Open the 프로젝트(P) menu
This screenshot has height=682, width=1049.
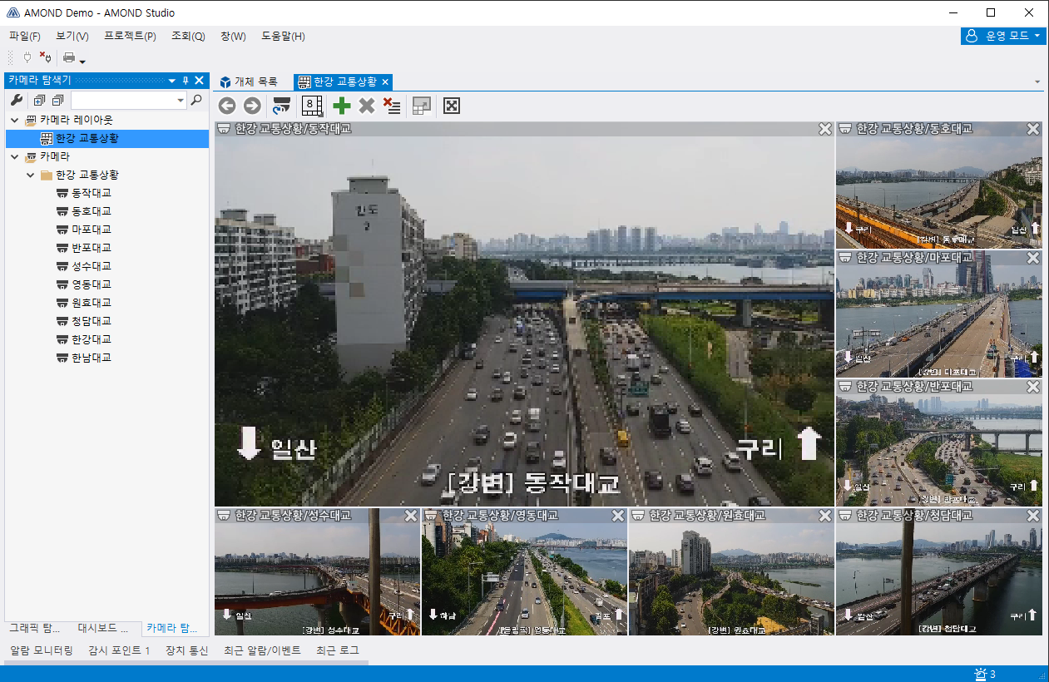[130, 36]
